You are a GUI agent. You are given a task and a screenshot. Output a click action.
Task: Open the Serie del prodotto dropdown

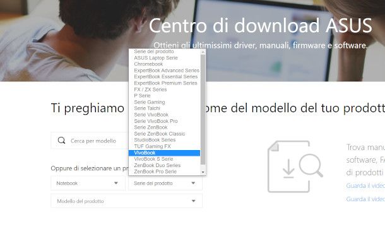coord(165,183)
